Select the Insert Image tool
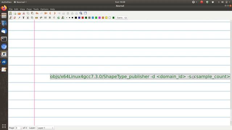The height and width of the screenshot is (130, 232). point(28,18)
